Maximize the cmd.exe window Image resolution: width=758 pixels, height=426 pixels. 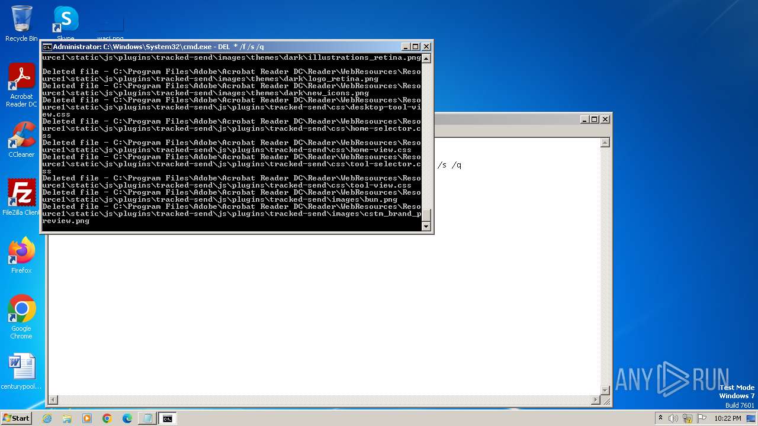415,47
